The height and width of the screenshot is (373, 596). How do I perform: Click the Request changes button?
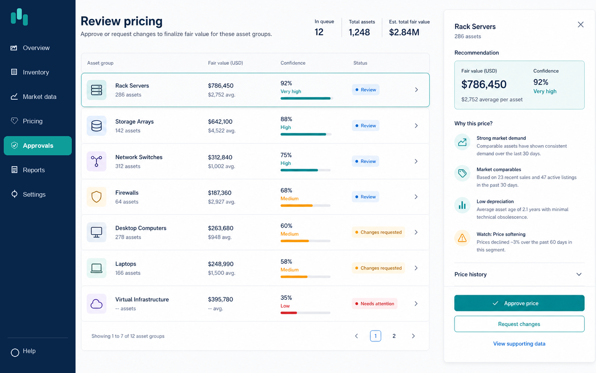(519, 324)
